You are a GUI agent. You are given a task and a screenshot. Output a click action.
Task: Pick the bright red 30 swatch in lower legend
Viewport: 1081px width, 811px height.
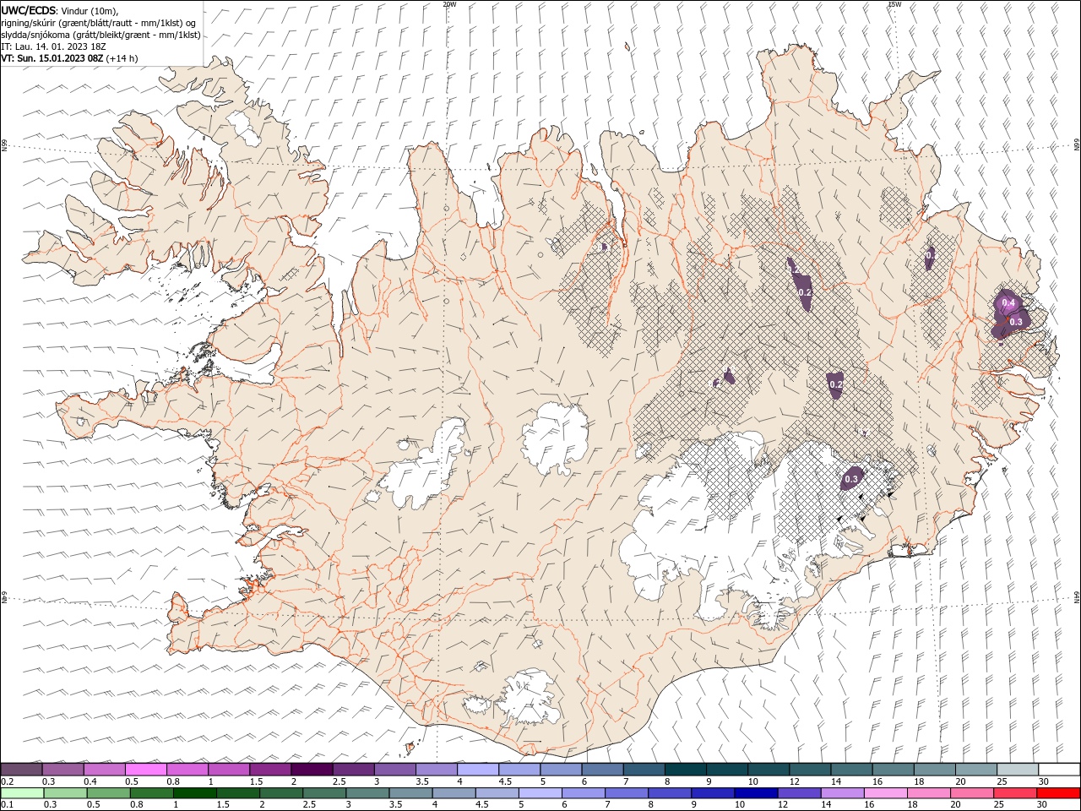tap(1058, 792)
